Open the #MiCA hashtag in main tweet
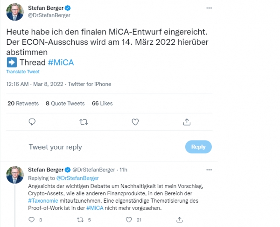This screenshot has height=227, width=280. [x=61, y=62]
